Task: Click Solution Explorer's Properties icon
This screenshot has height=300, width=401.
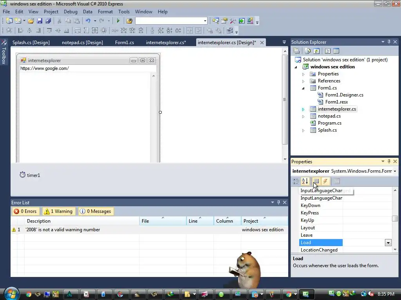Action: tap(296, 51)
